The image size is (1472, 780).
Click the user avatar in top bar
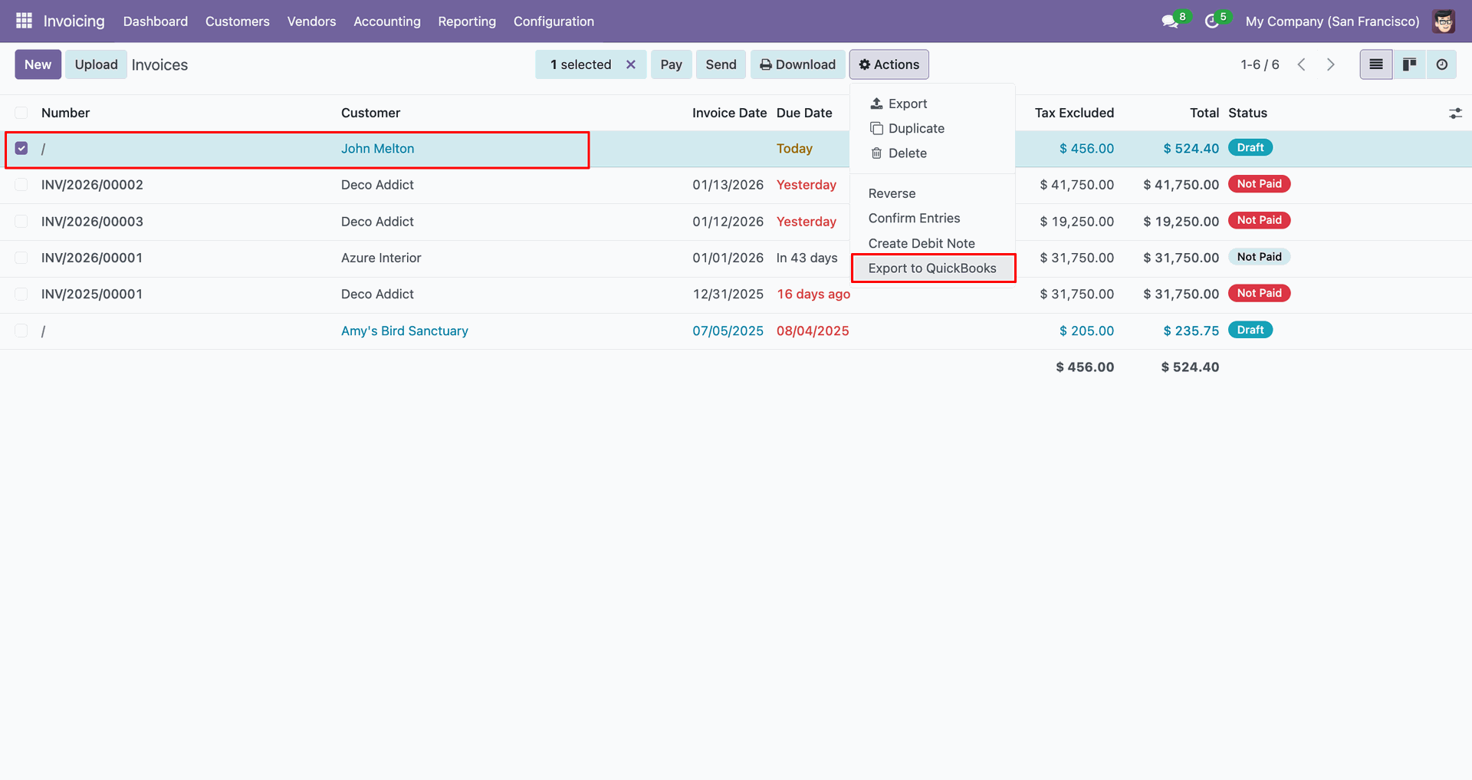click(x=1444, y=21)
